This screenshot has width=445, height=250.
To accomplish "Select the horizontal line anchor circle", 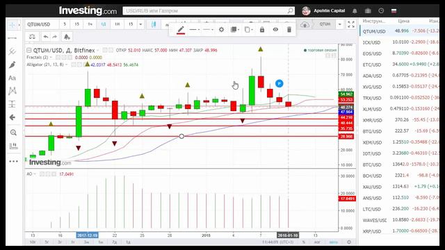I will point(181,136).
